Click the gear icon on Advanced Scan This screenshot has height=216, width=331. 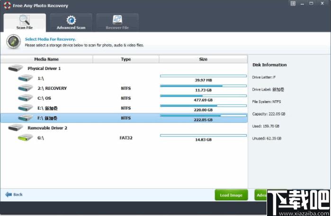tap(71, 20)
